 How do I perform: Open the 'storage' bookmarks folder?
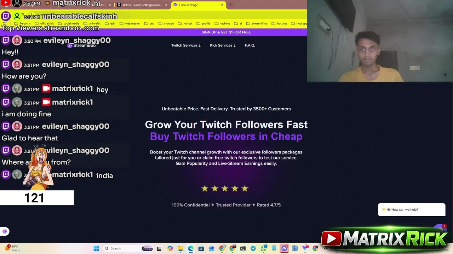[166, 24]
